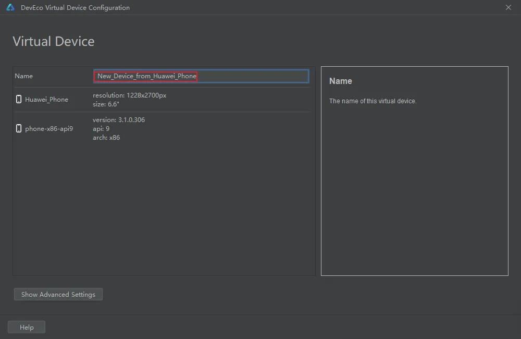Click the DevEco Virtual Device Configuration title

(75, 8)
